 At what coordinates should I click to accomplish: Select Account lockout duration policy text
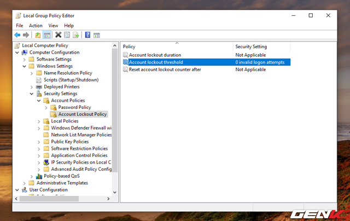click(155, 55)
